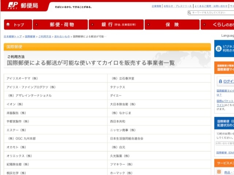Screen dimensions: 234x175
Task: Select table cell ダイエー
Action: tap(159, 96)
